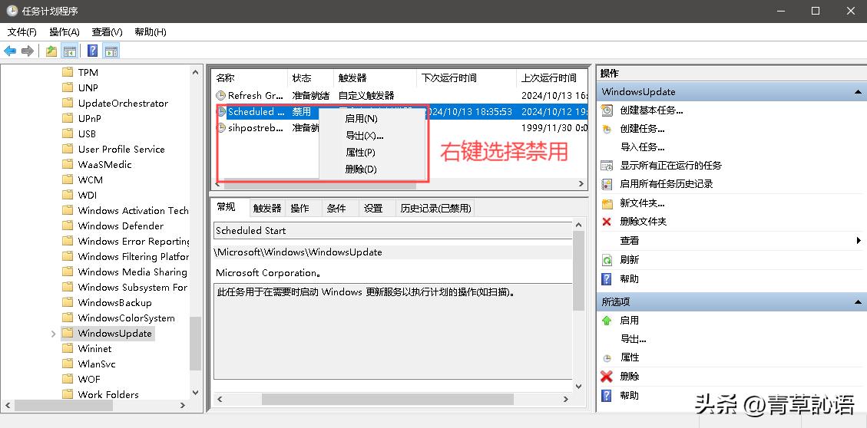Open the 帮助(H) menu
867x428 pixels.
click(151, 32)
